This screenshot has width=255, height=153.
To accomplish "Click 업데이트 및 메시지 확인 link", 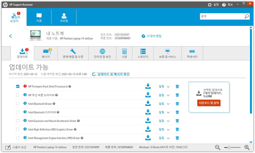I will [x=111, y=74].
